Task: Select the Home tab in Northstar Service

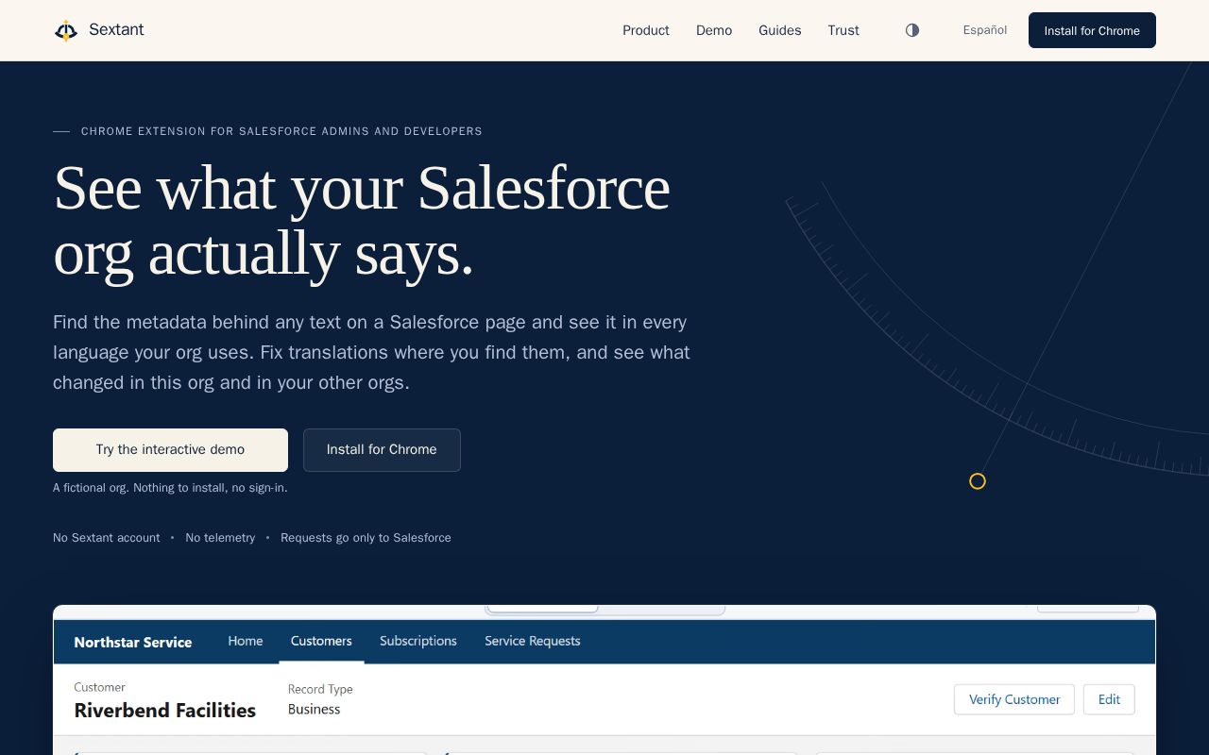Action: pyautogui.click(x=246, y=641)
